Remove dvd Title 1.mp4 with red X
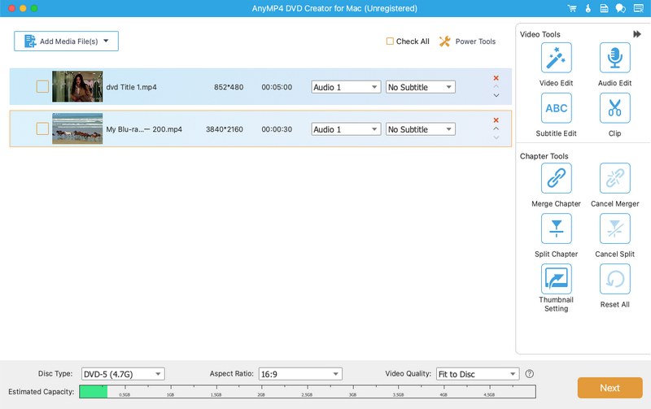 coord(496,78)
